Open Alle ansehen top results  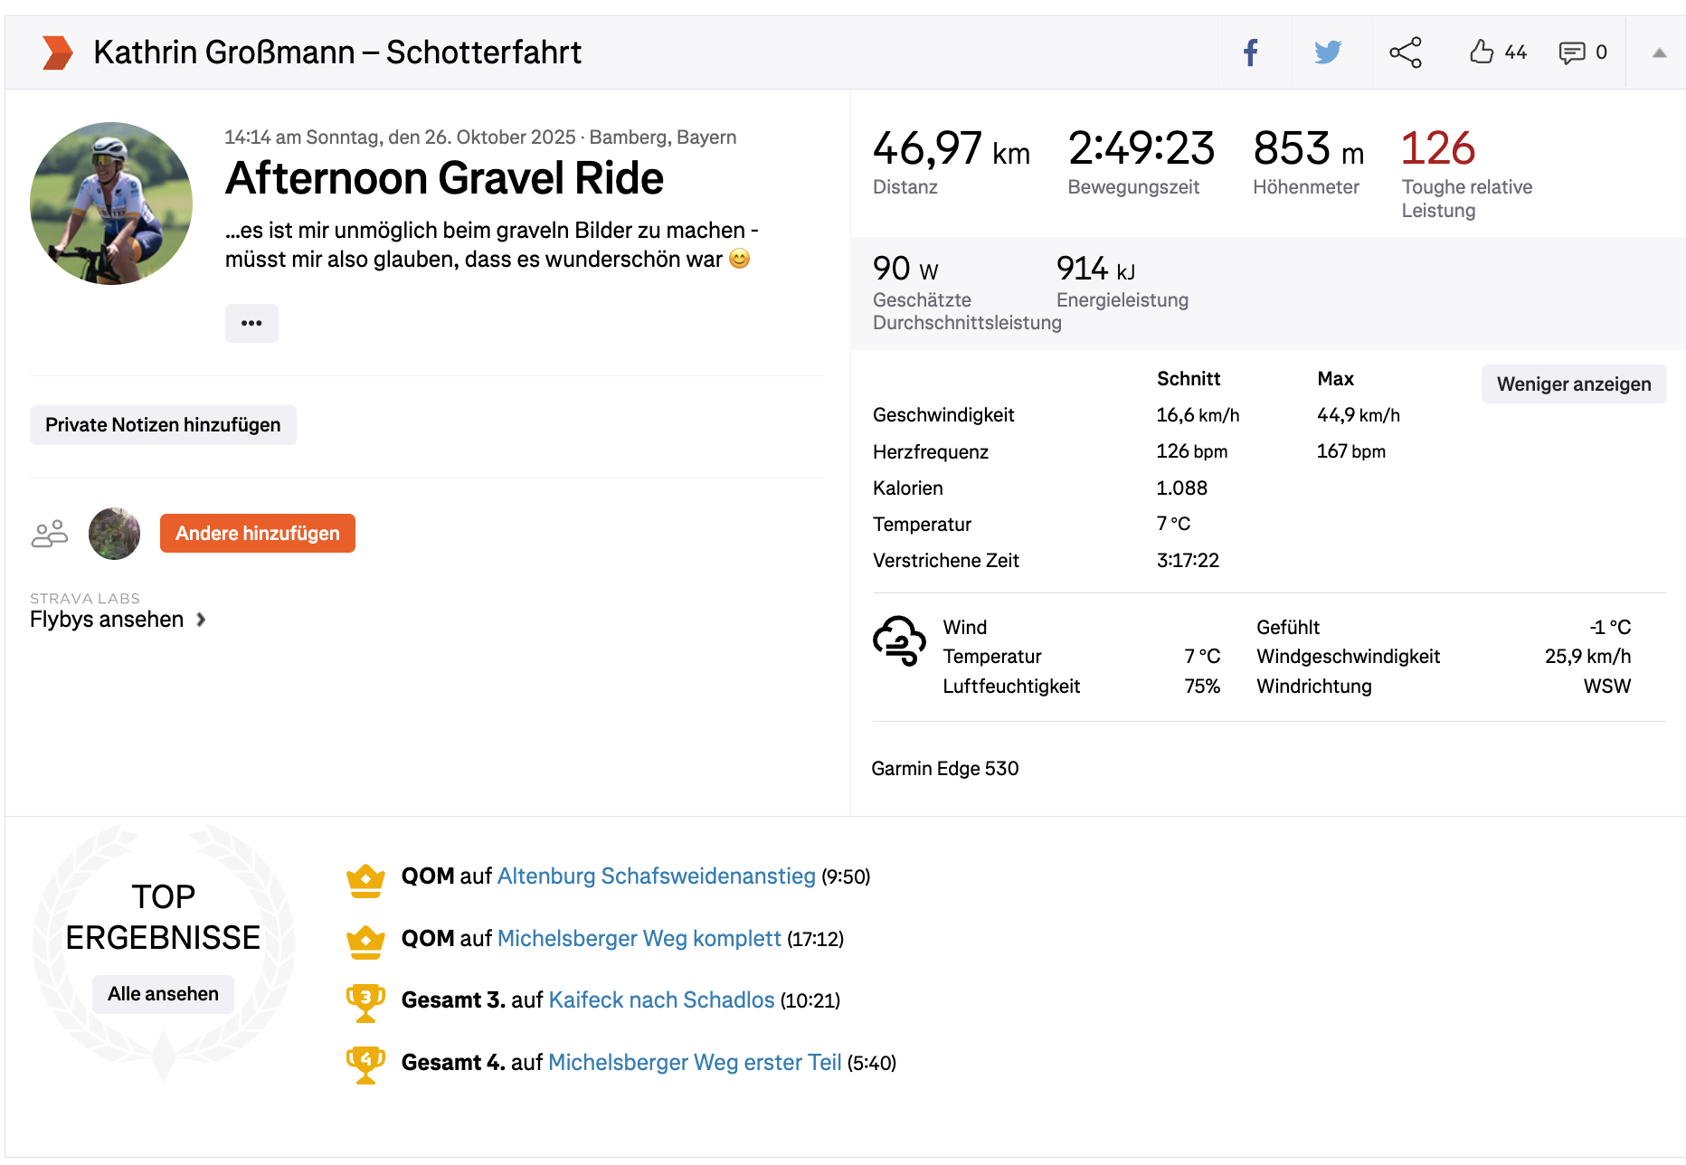click(163, 994)
